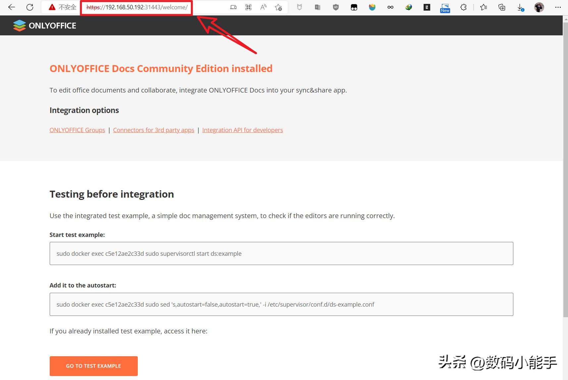This screenshot has width=568, height=380.
Task: Click the scrollbar up arrow at top
Action: 565,19
